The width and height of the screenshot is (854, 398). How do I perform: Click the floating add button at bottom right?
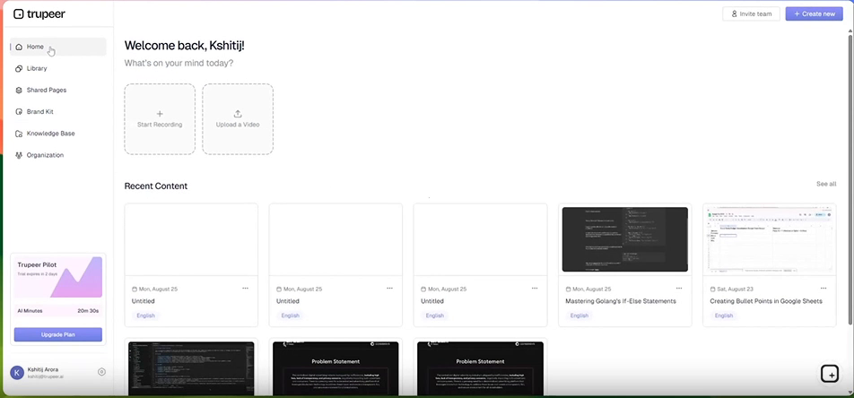(x=830, y=374)
